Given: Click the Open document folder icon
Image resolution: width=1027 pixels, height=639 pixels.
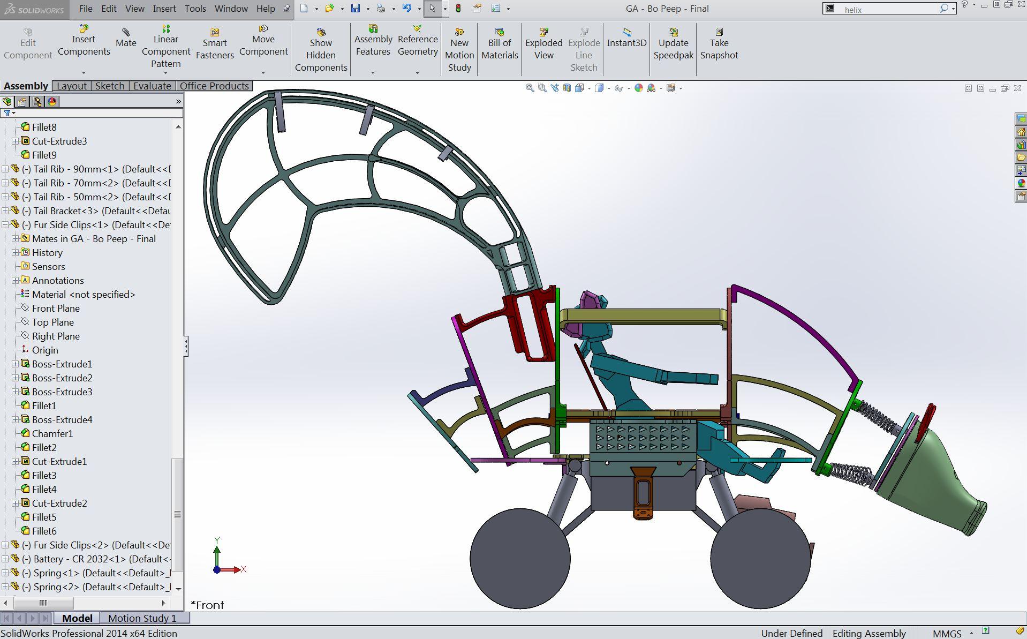Looking at the screenshot, I should 329,9.
